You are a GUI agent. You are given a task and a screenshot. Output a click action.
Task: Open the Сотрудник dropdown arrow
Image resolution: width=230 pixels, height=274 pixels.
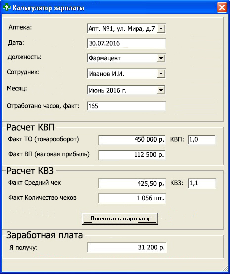point(161,73)
